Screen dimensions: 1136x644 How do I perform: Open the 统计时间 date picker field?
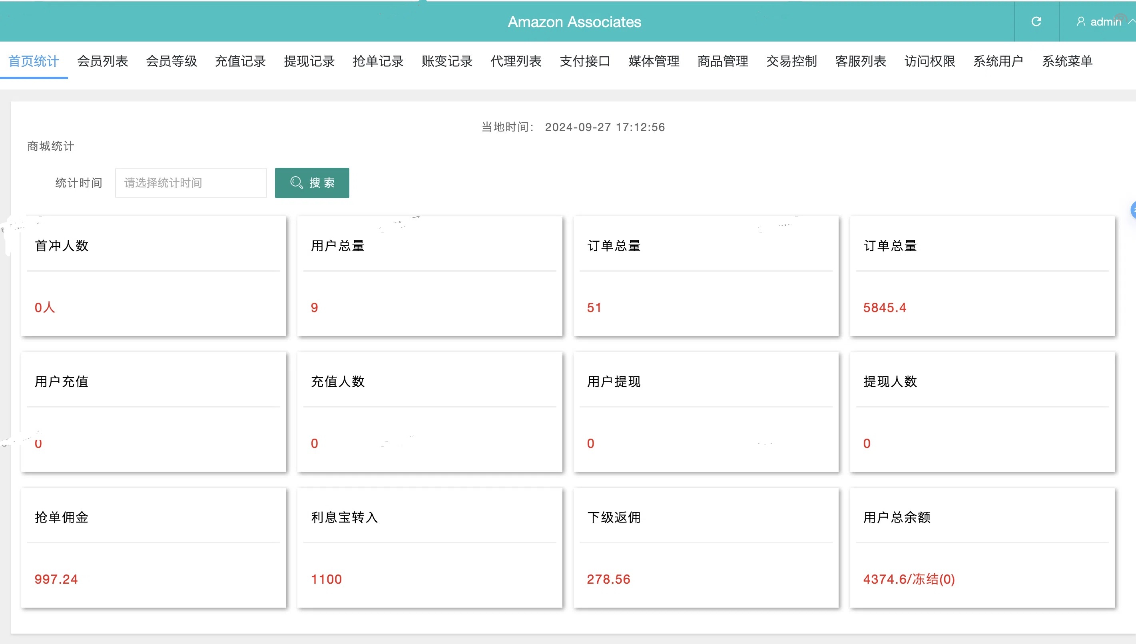(191, 183)
